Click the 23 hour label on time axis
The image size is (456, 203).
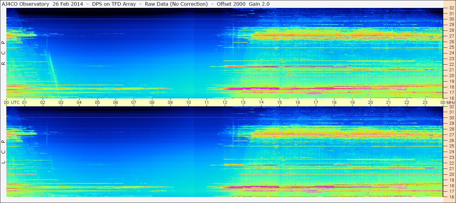[x=425, y=102]
